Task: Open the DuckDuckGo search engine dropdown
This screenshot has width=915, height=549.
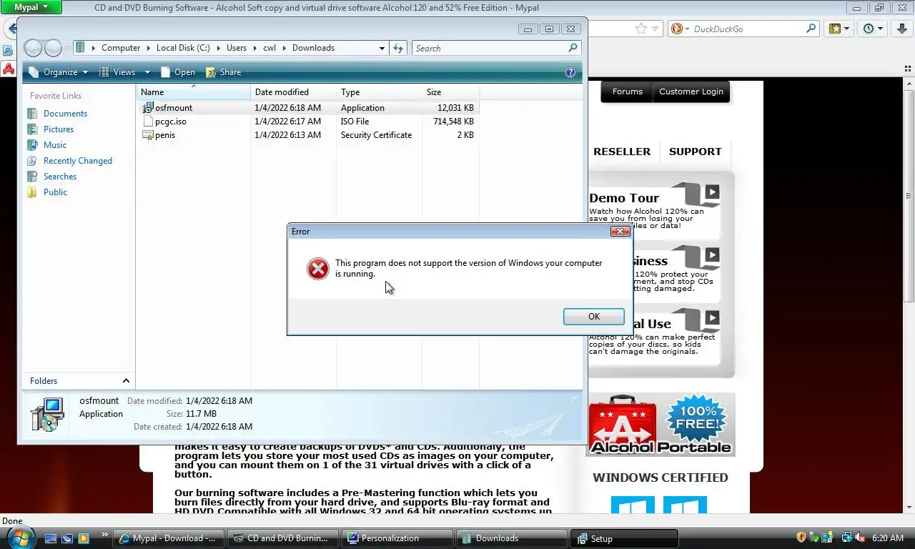Action: (679, 29)
